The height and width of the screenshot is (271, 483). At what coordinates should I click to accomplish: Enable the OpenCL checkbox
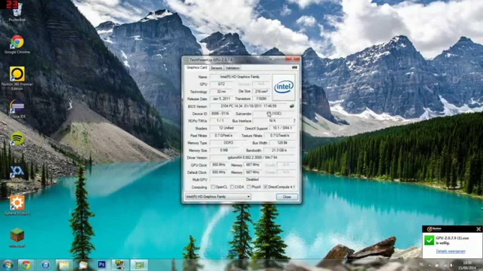coord(213,187)
